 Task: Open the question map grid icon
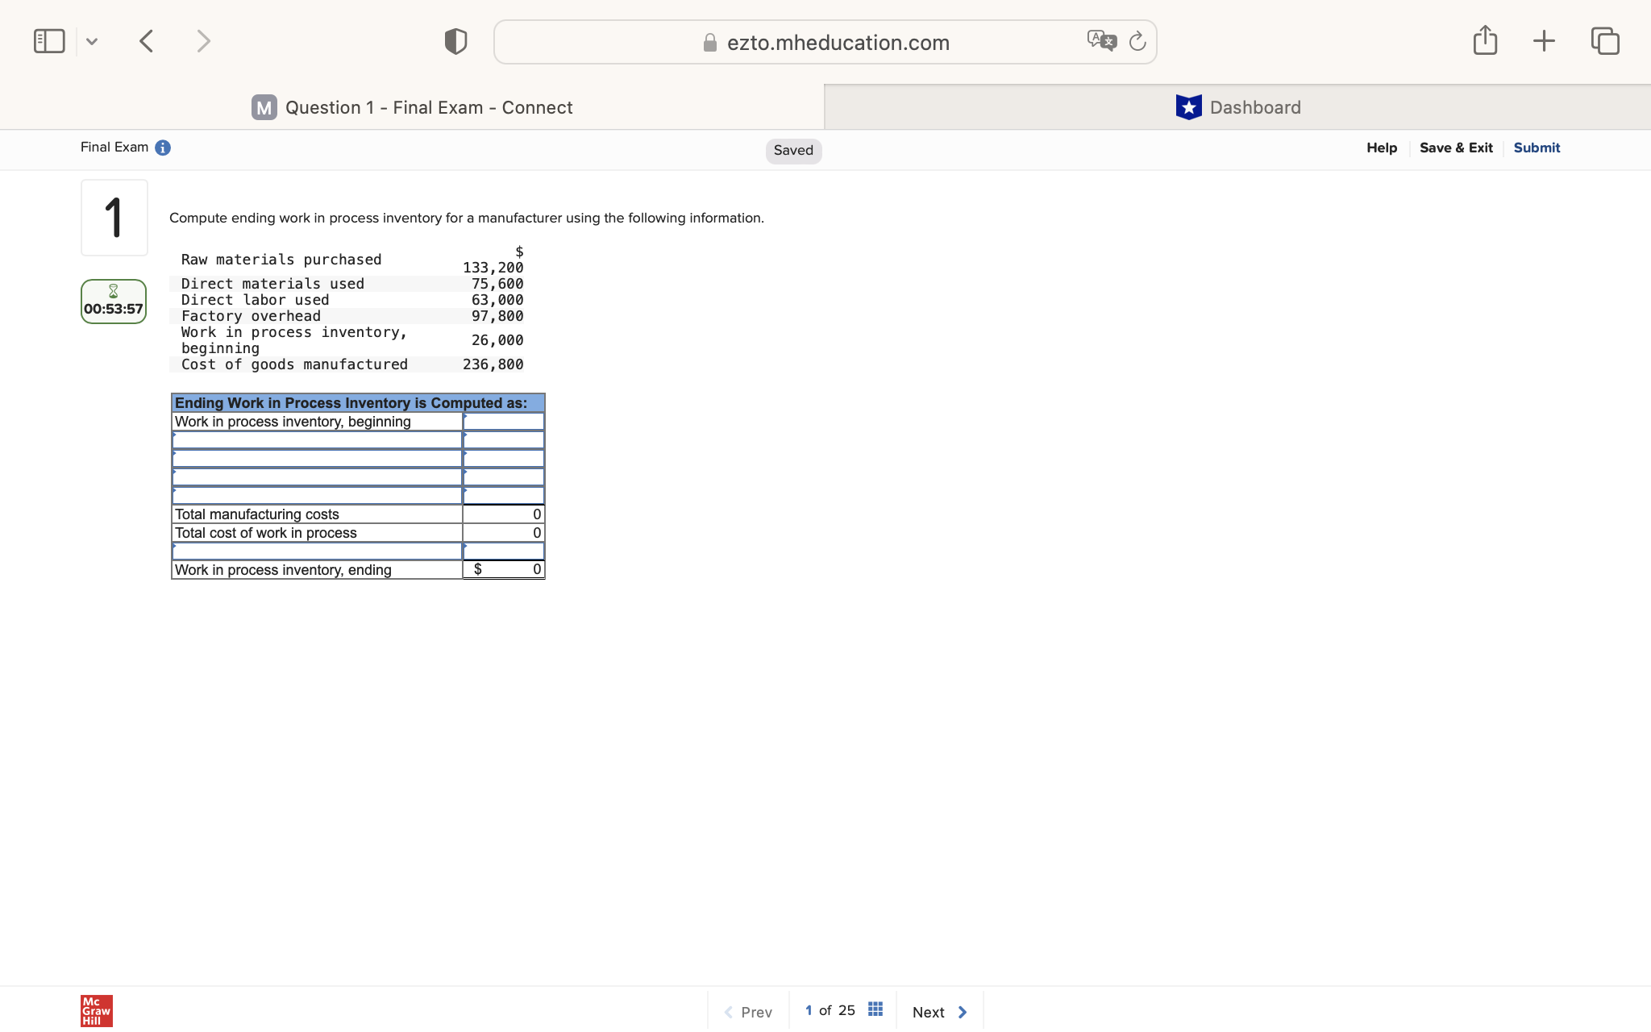875,1009
